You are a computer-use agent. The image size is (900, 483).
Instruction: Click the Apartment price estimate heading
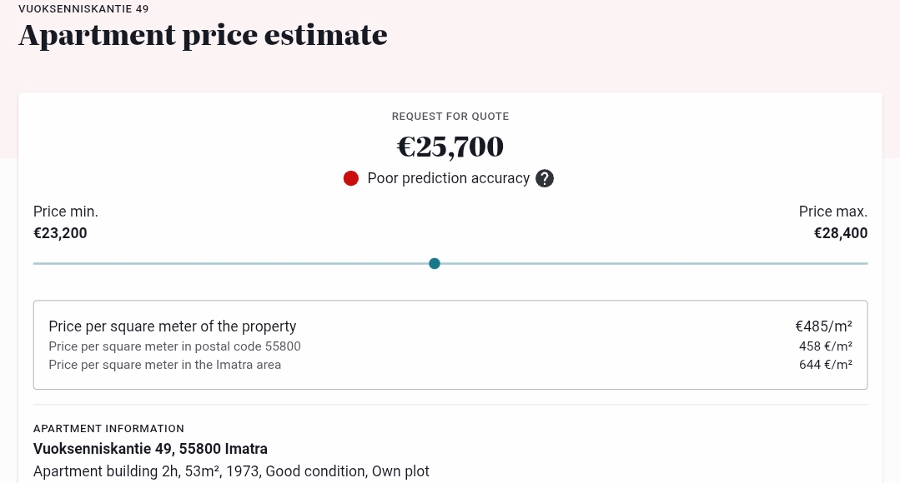tap(204, 35)
